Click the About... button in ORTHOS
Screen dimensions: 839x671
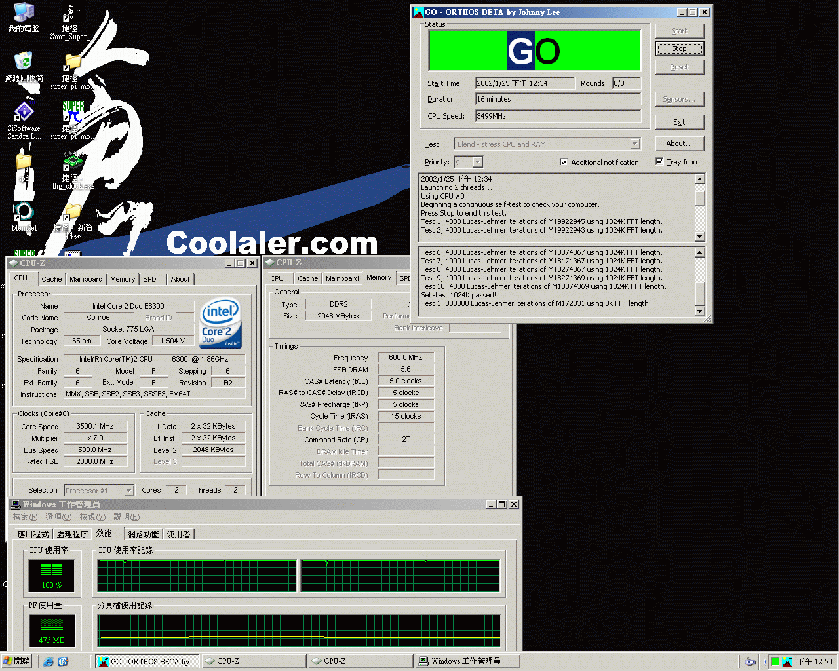tap(679, 144)
